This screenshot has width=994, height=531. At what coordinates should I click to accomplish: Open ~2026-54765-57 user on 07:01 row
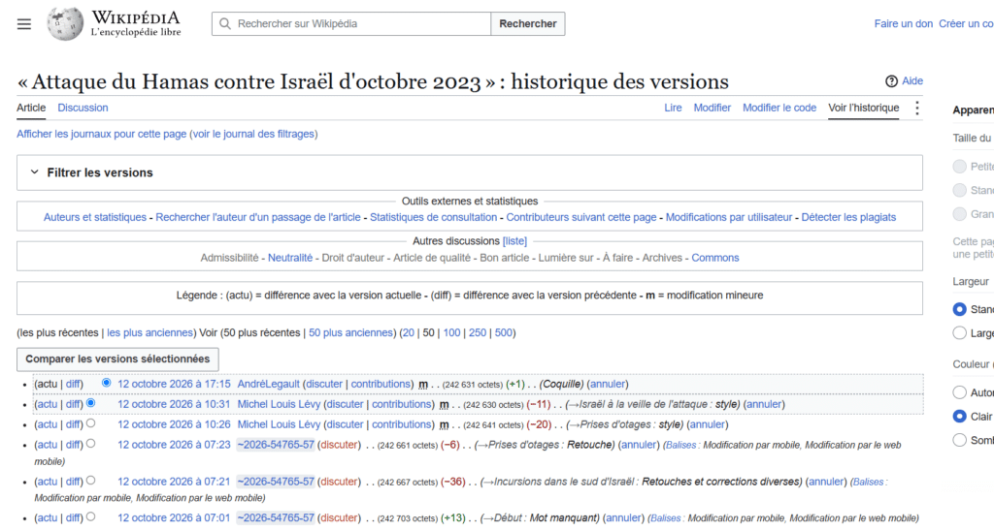pyautogui.click(x=276, y=517)
